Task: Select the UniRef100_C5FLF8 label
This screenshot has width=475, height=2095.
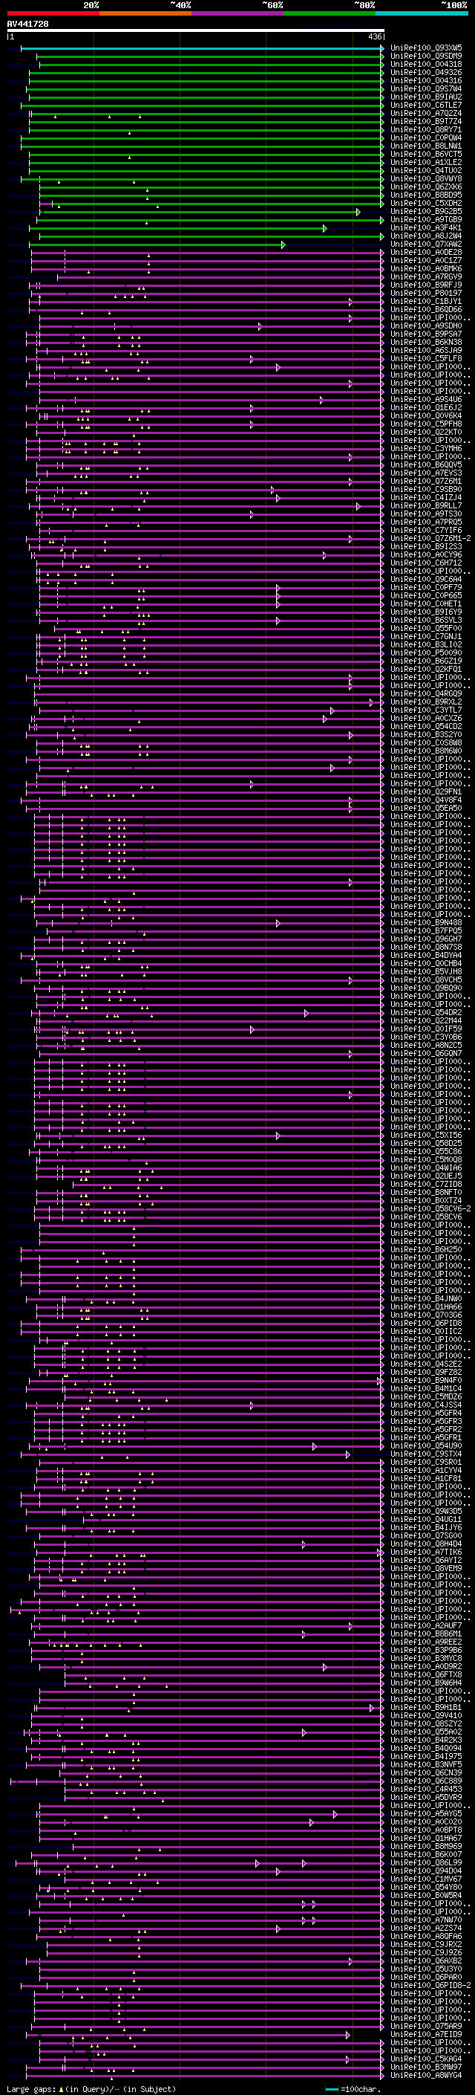Action: [x=426, y=359]
